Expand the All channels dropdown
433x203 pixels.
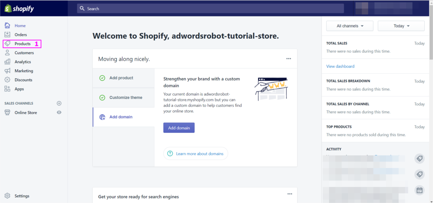point(350,26)
